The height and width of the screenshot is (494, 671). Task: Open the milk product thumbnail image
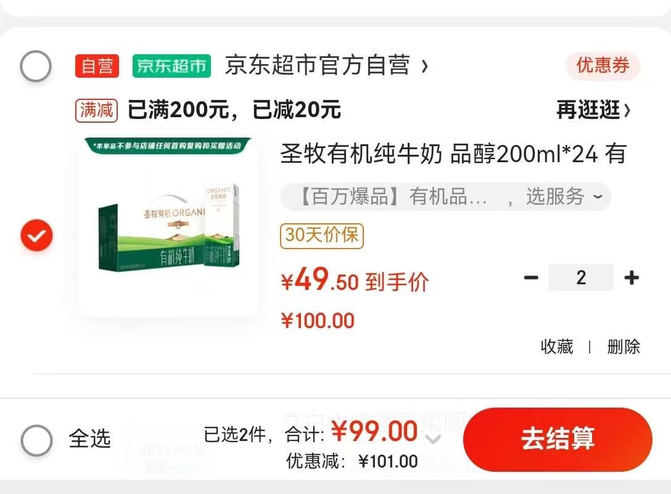168,227
